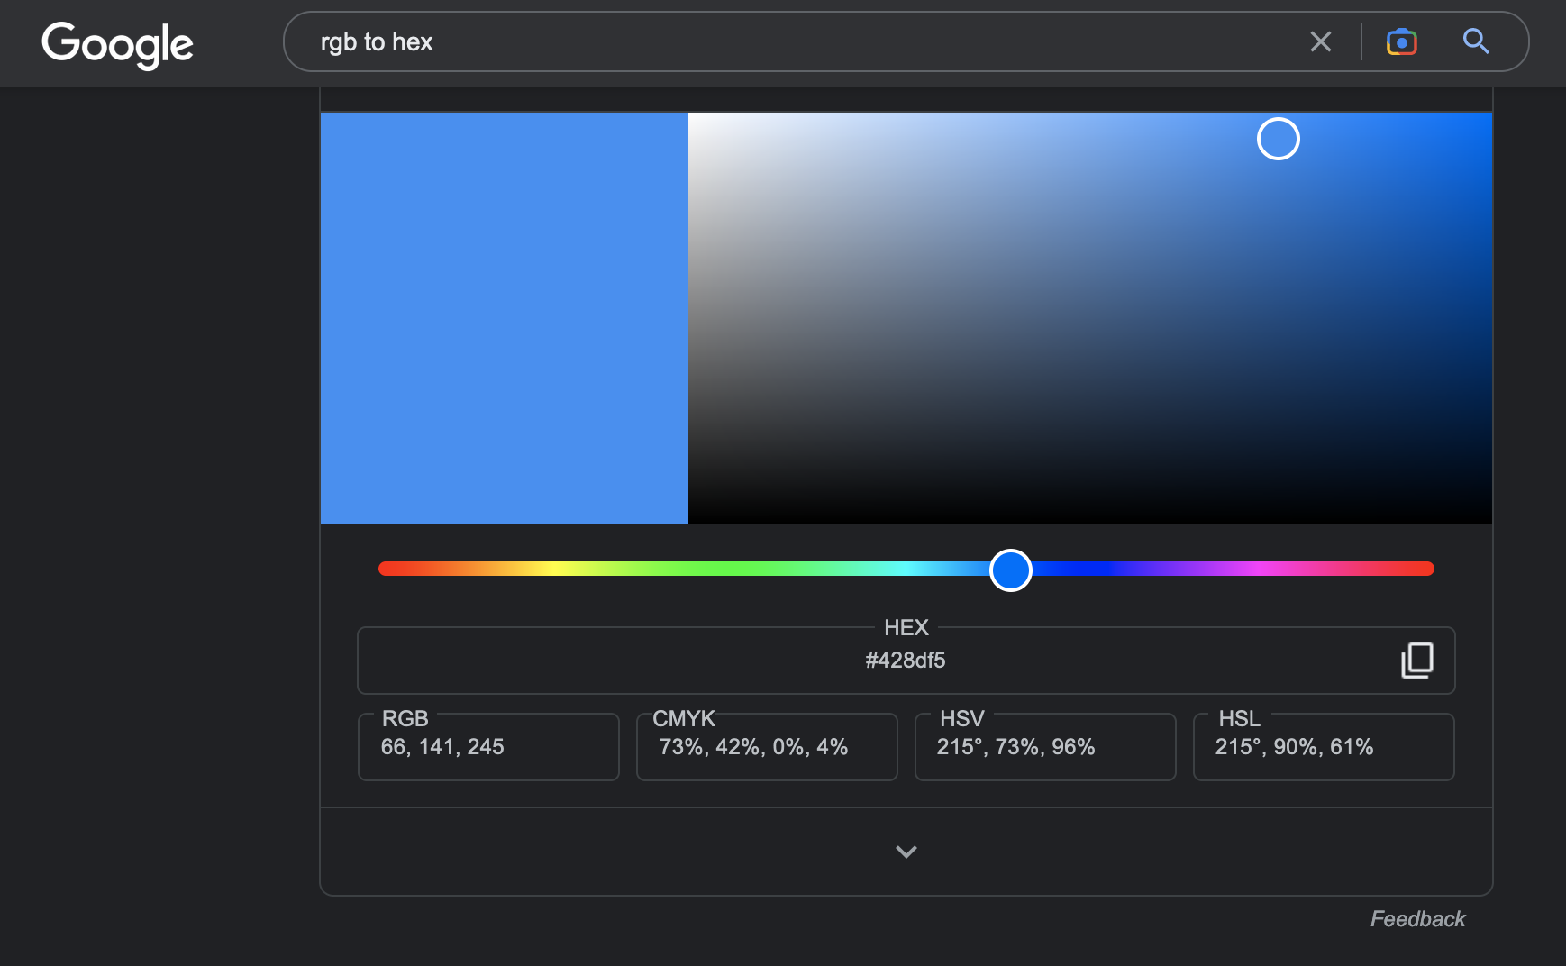1566x966 pixels.
Task: Clear the search query with the X icon
Action: tap(1321, 41)
